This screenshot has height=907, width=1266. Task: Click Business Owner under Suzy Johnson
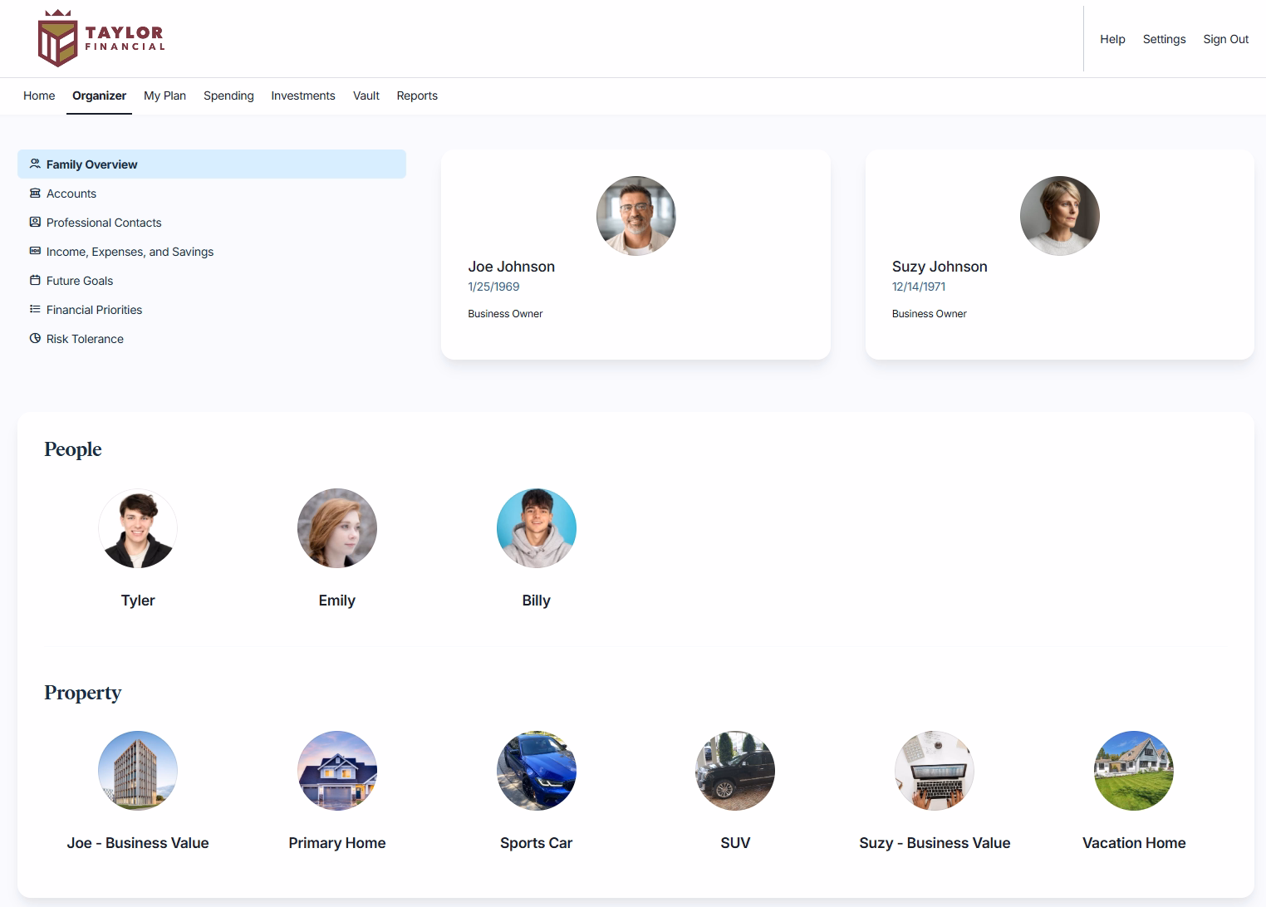pyautogui.click(x=930, y=314)
